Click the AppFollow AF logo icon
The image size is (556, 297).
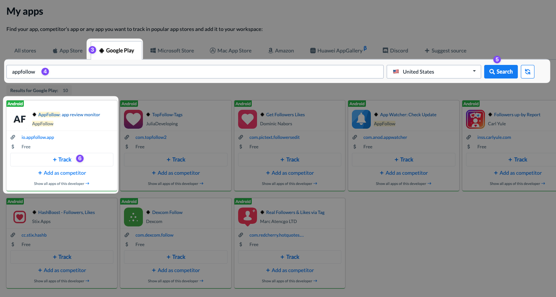(x=19, y=119)
